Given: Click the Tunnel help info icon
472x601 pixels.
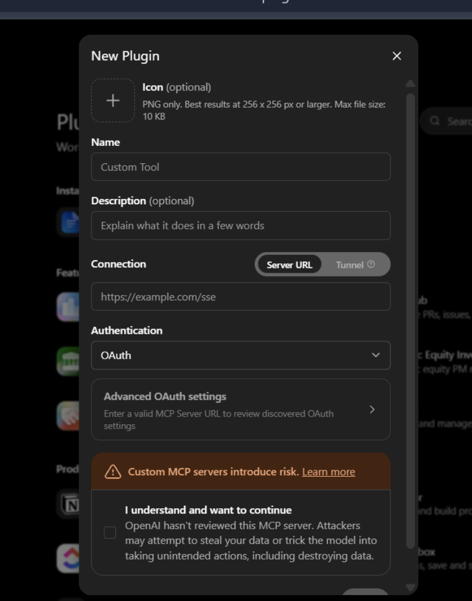Looking at the screenshot, I should coord(371,264).
